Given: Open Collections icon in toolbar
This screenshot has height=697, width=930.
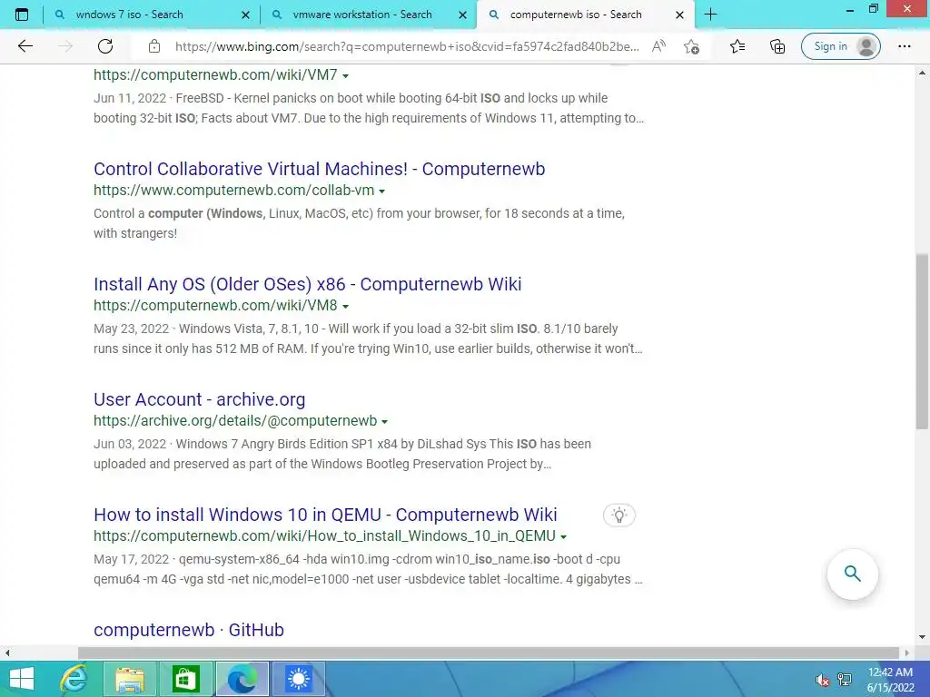Looking at the screenshot, I should (777, 46).
